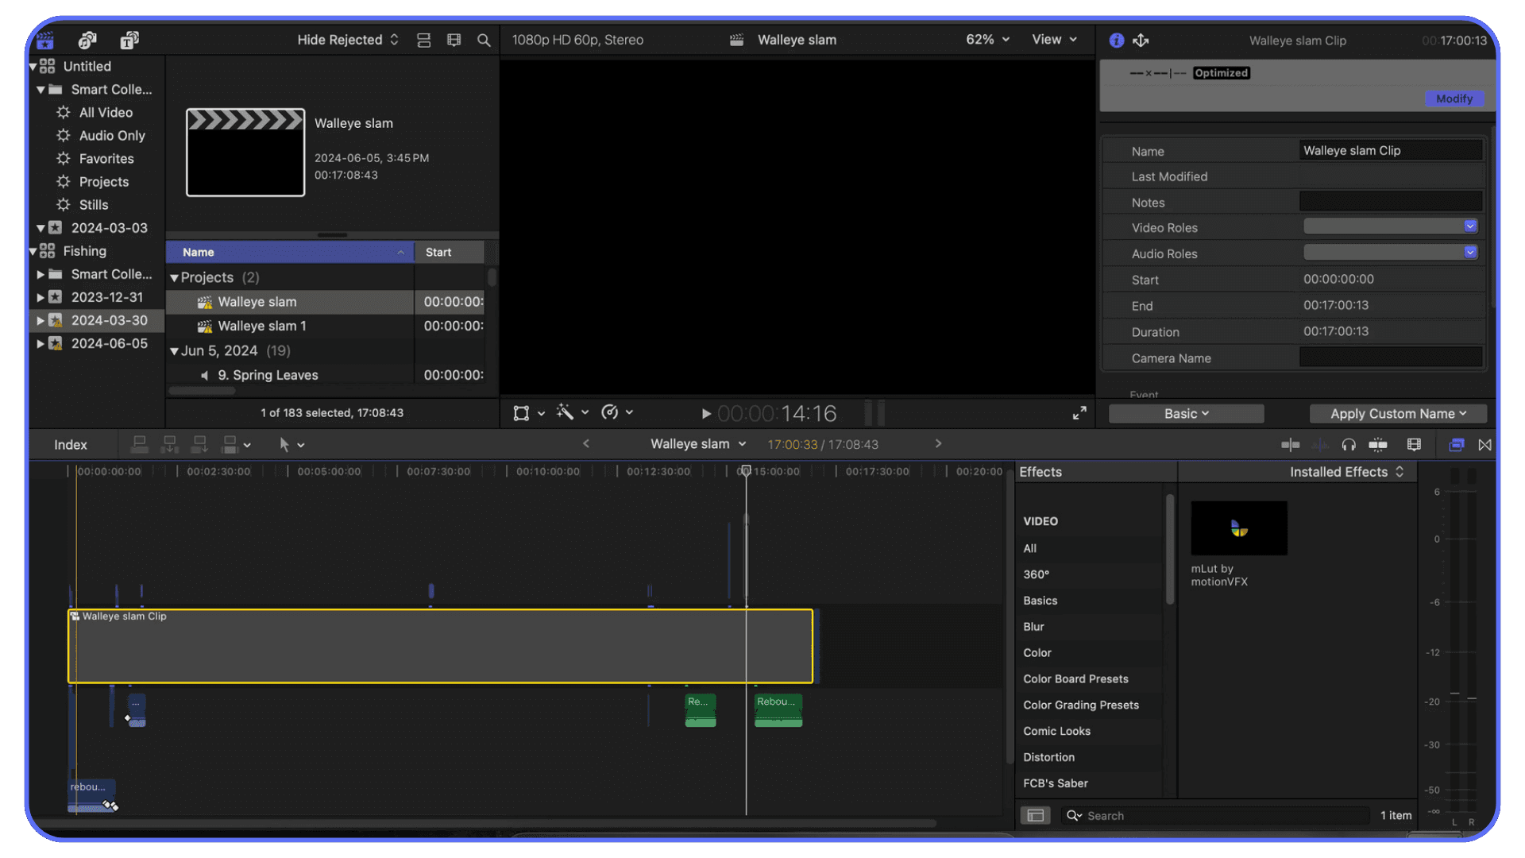Select the mLut by motionVFX effect thumbnail
1525x858 pixels.
[1238, 528]
